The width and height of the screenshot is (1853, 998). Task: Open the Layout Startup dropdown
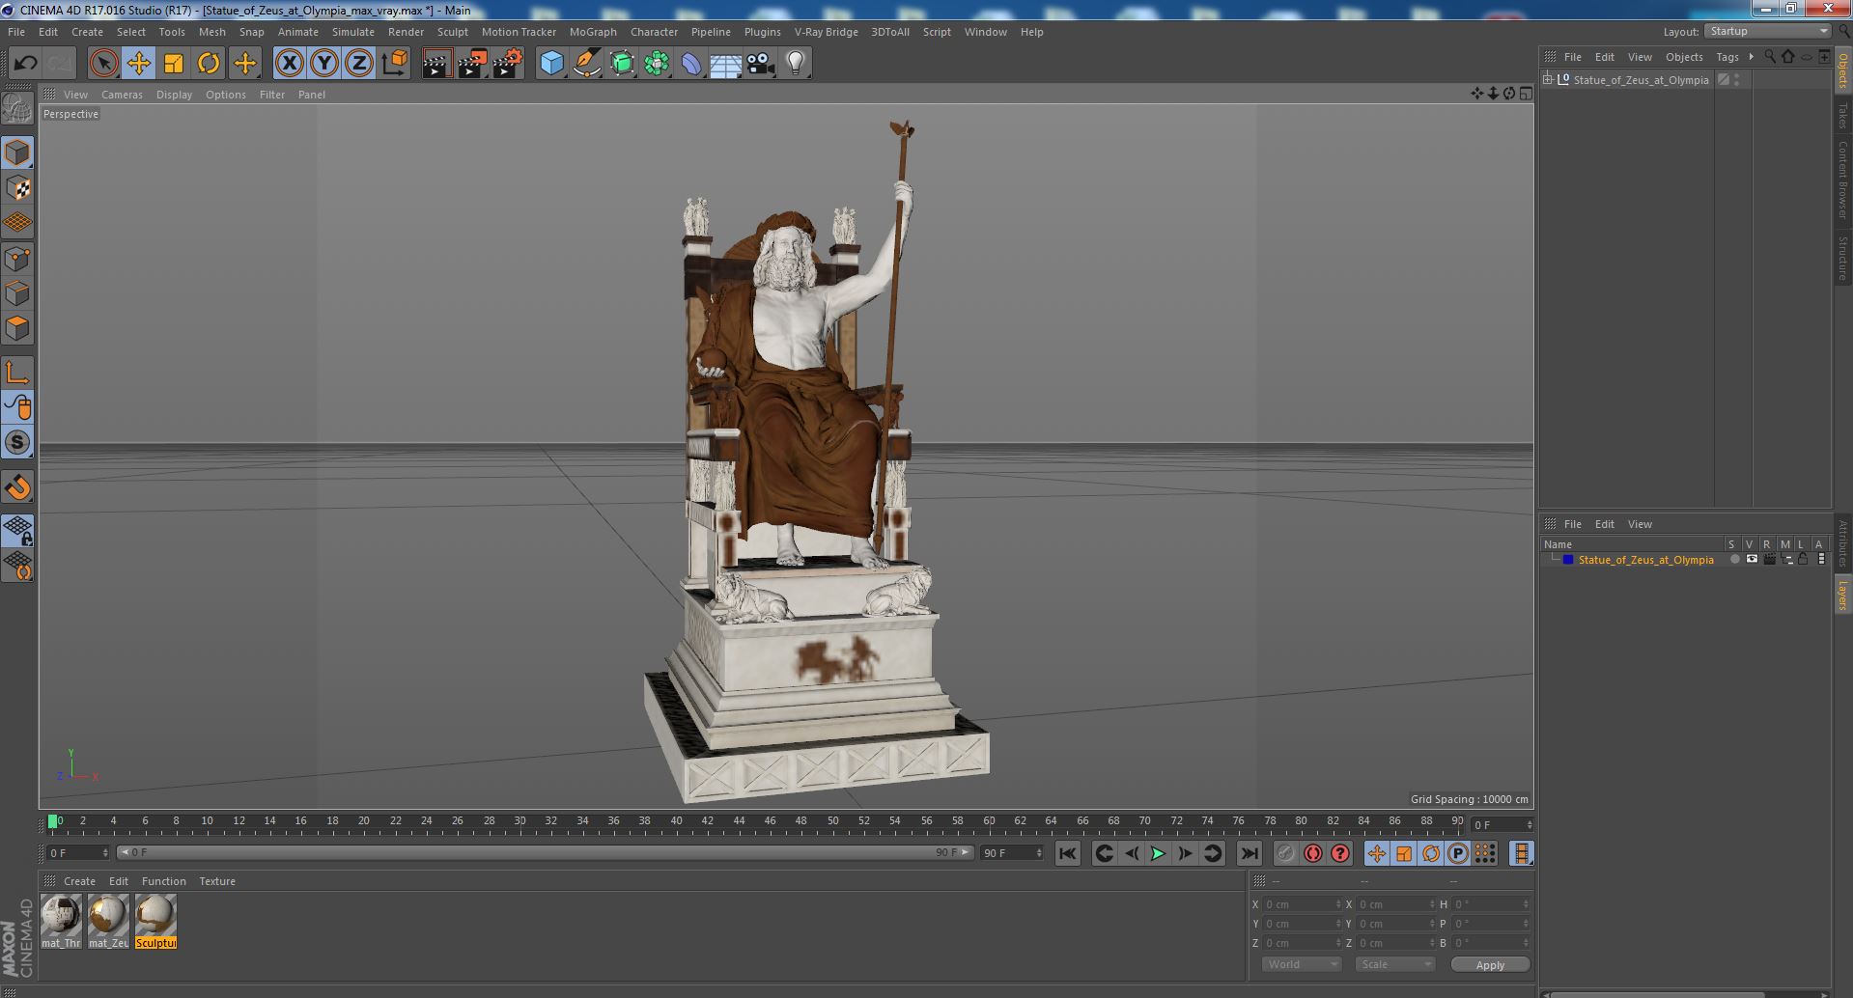tap(1767, 32)
